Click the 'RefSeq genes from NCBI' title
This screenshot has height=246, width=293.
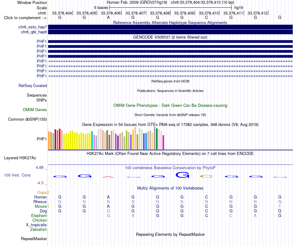click(x=170, y=81)
